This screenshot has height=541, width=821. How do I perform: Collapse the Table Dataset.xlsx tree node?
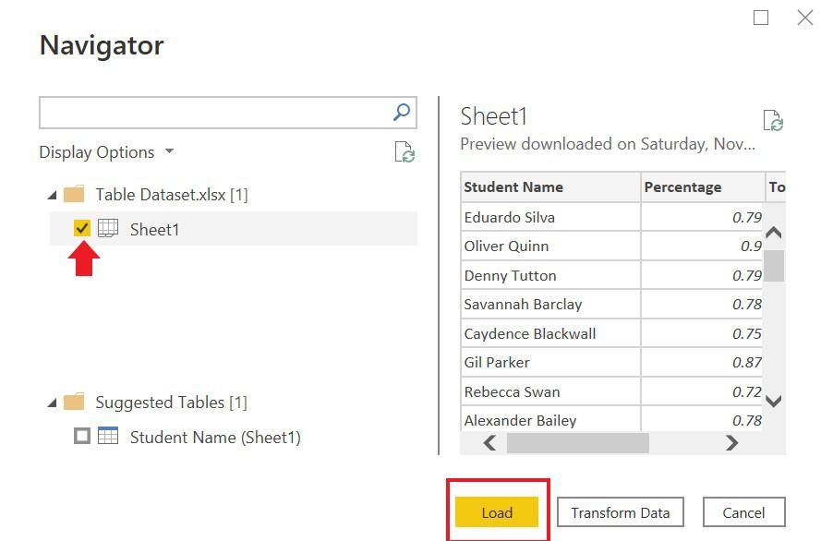[x=51, y=196]
